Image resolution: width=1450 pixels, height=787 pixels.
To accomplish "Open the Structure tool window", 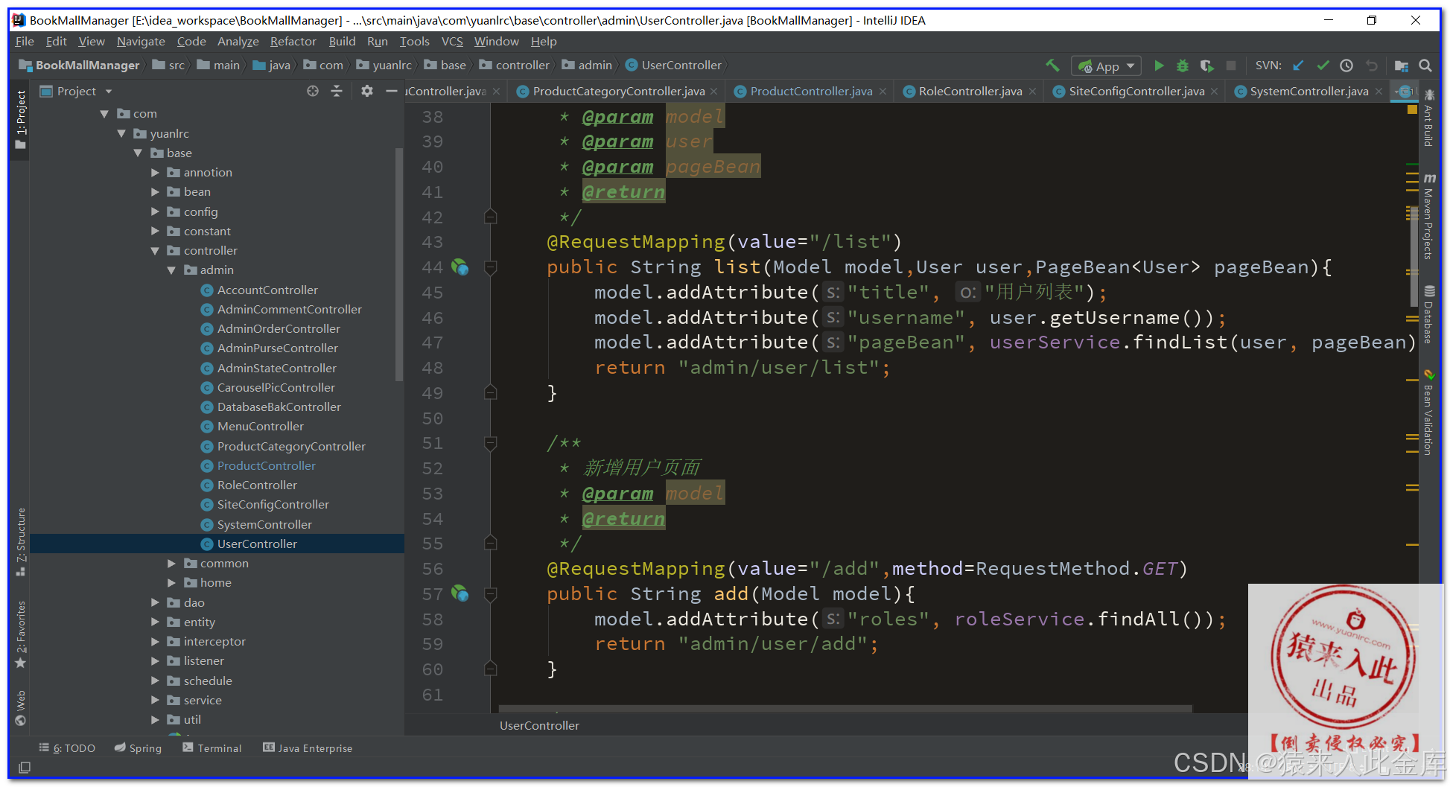I will (x=21, y=542).
